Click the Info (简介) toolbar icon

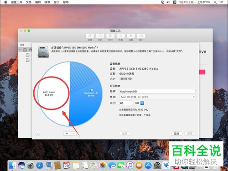pos(141,36)
